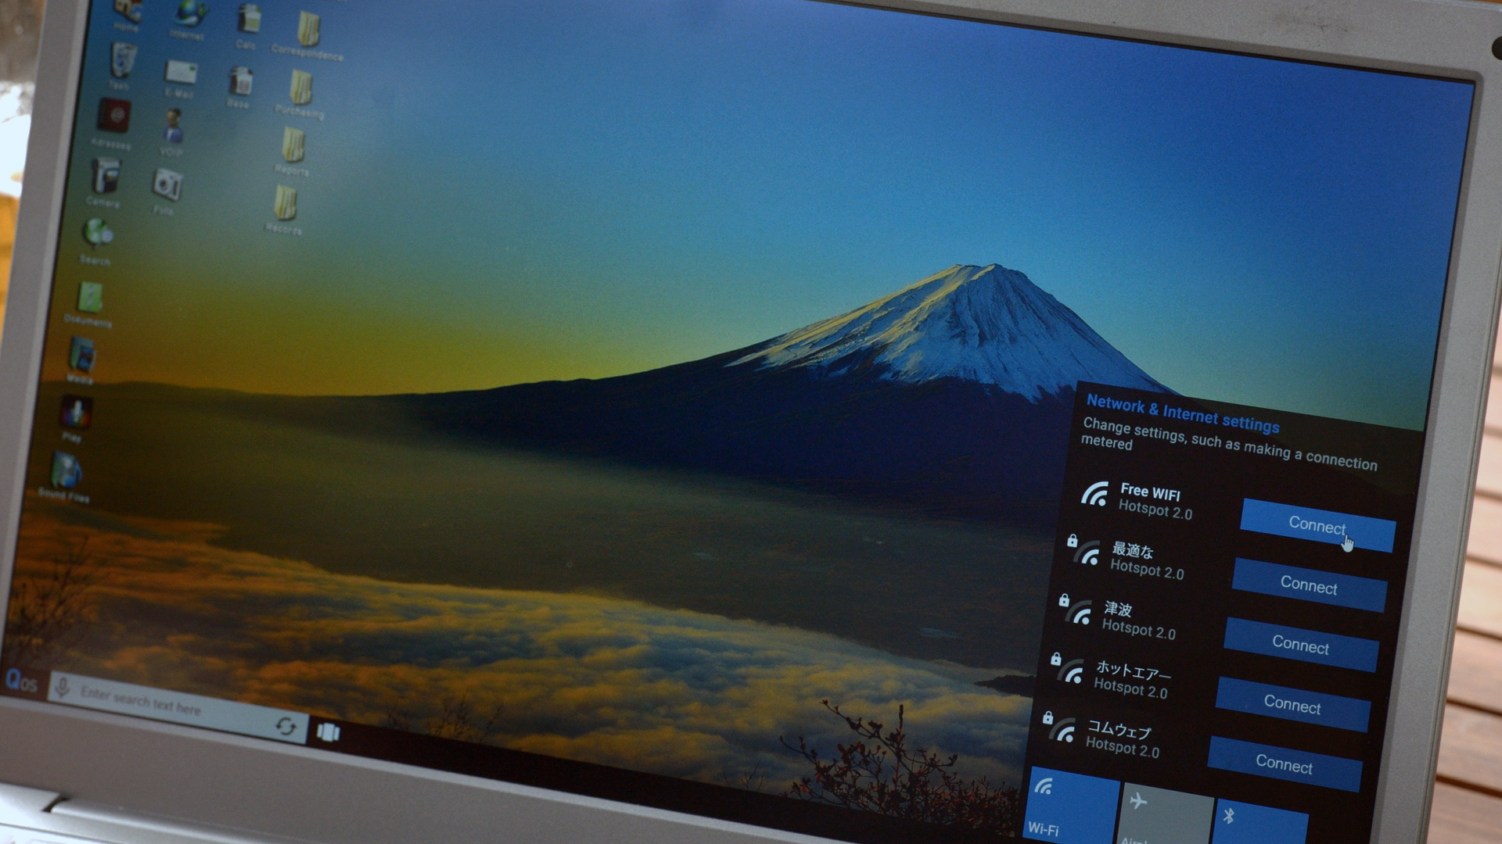Connect to the 最適な hotspot

(x=1309, y=585)
